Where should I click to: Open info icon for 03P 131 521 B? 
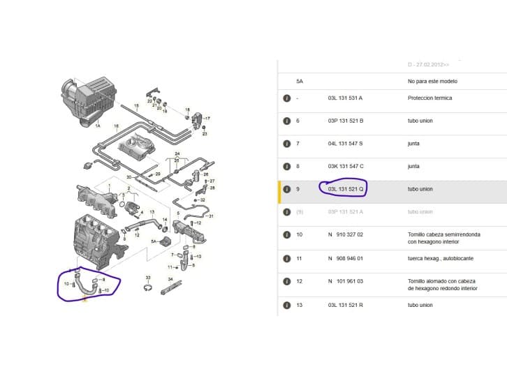tap(287, 121)
